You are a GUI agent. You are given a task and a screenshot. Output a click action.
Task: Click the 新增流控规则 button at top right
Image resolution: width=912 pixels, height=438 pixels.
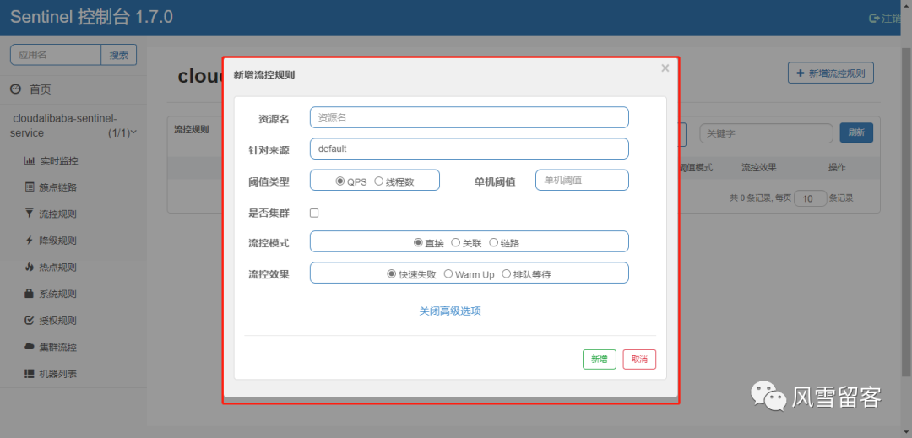[x=831, y=73]
